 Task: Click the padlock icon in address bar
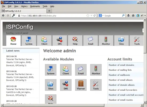coord(19,16)
